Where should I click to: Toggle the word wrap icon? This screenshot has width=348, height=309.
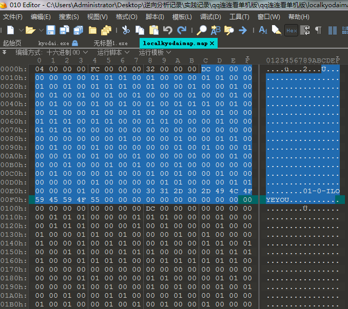(305, 30)
